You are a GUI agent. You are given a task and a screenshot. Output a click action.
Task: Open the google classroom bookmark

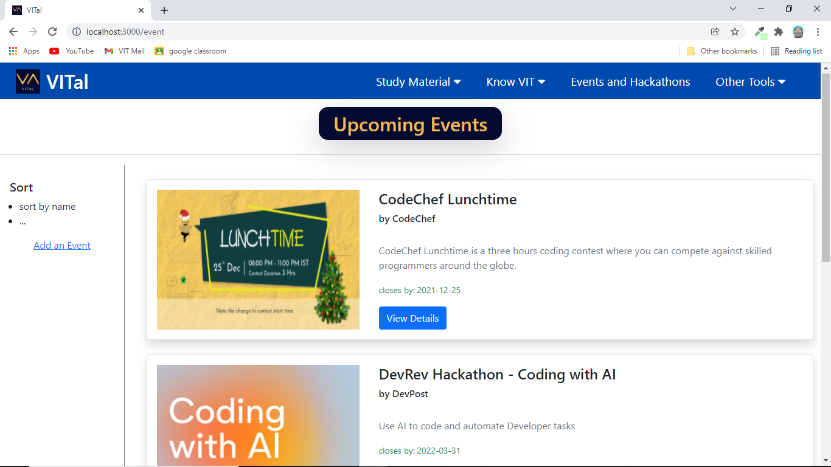point(190,51)
